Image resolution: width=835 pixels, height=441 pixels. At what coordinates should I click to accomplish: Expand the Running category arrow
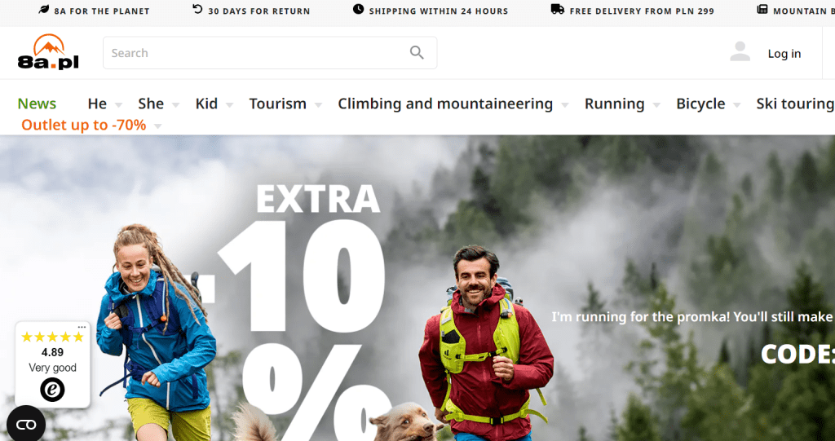coord(656,105)
